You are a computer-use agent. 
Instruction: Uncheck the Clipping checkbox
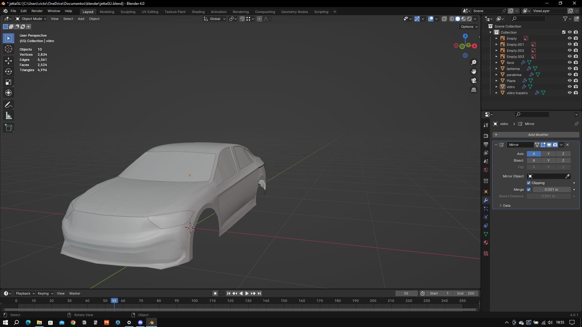[529, 183]
